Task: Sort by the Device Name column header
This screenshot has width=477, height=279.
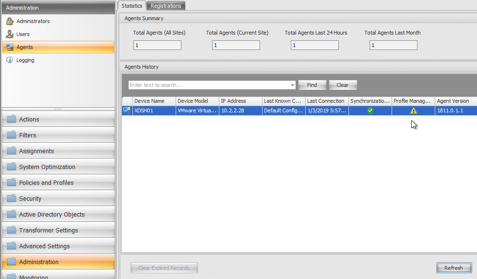Action: [154, 101]
